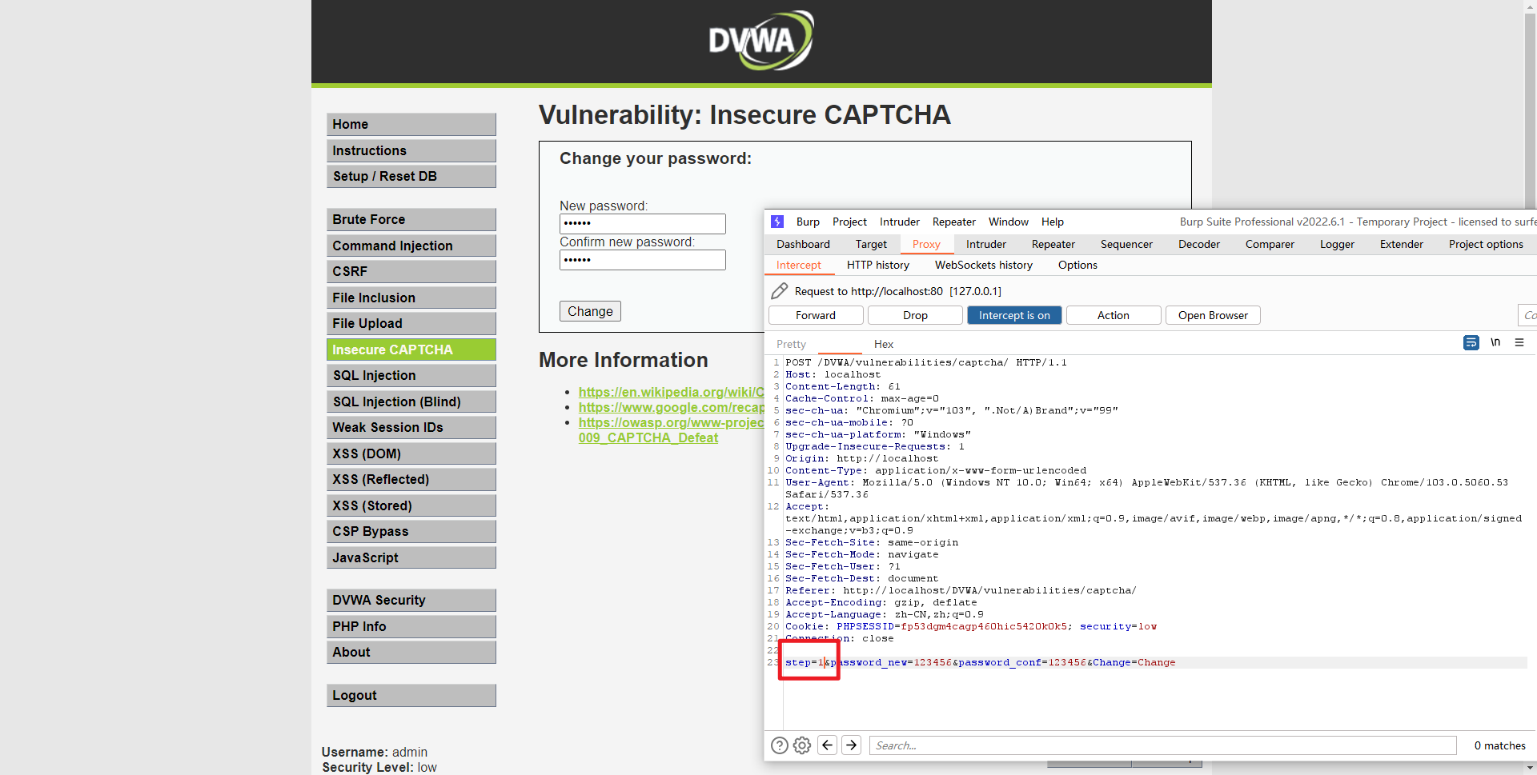Open the Instructions page

pos(411,150)
